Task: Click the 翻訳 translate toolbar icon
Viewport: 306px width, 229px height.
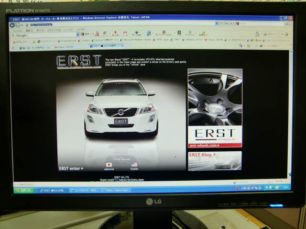Action: (x=149, y=33)
